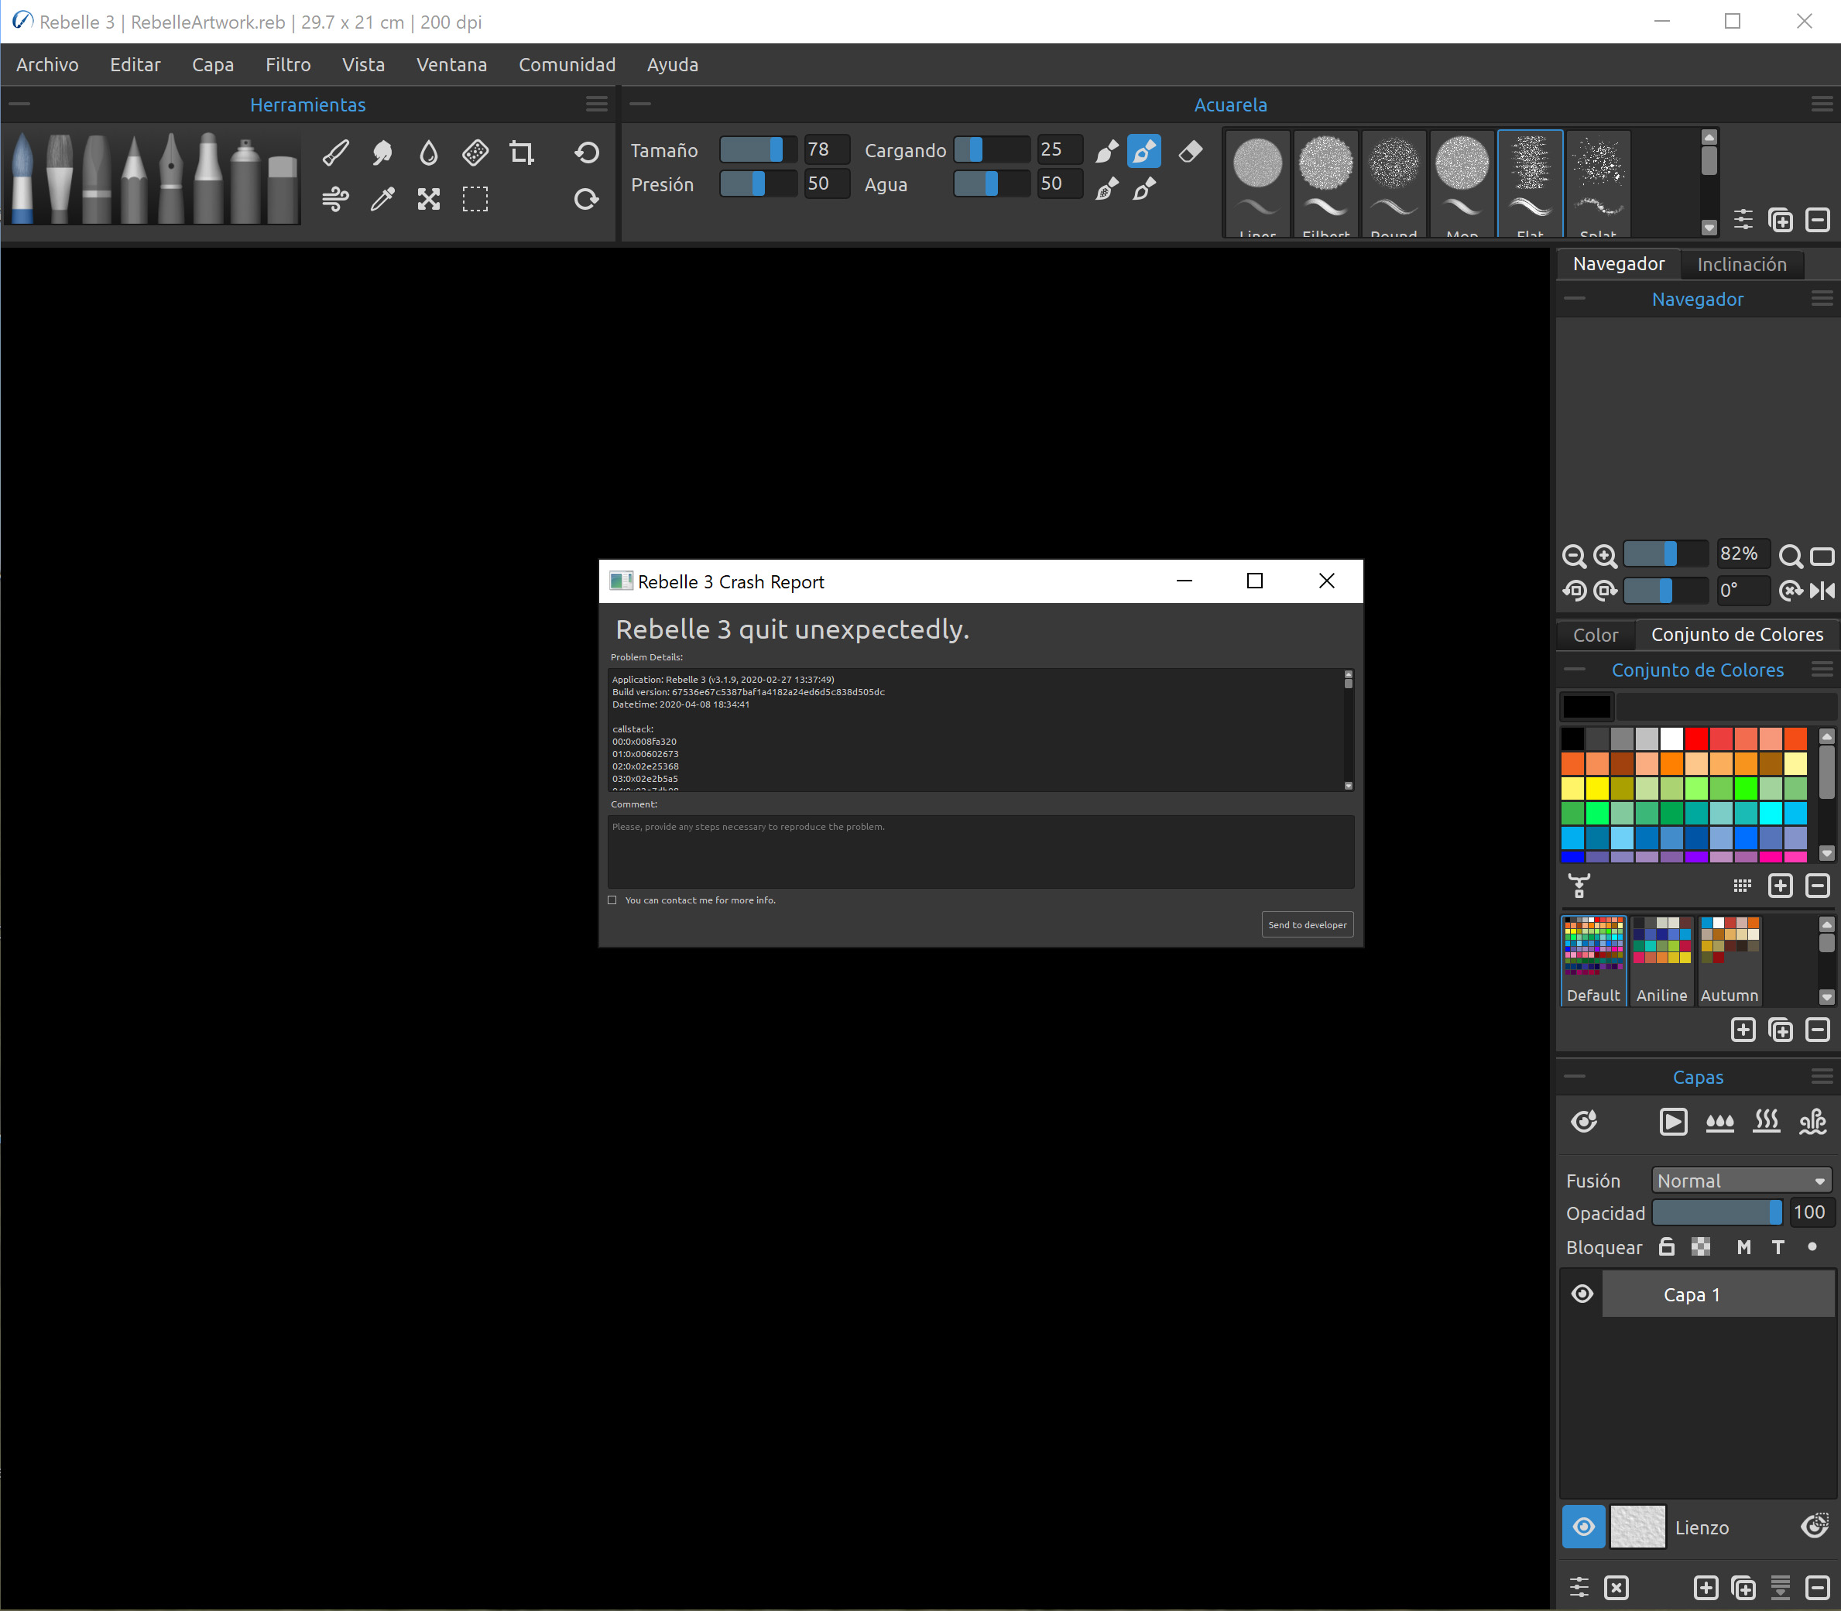
Task: Open the Ventana menu
Action: (x=451, y=65)
